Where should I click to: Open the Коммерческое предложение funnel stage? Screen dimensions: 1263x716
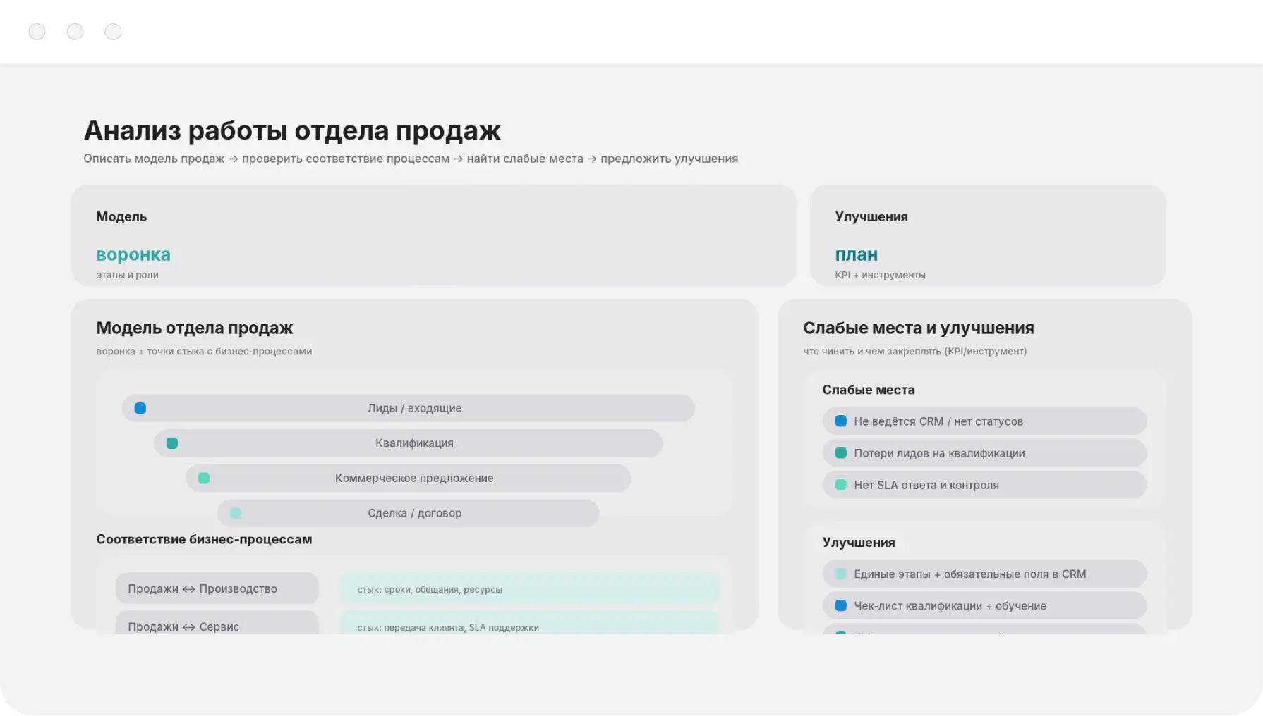point(414,479)
